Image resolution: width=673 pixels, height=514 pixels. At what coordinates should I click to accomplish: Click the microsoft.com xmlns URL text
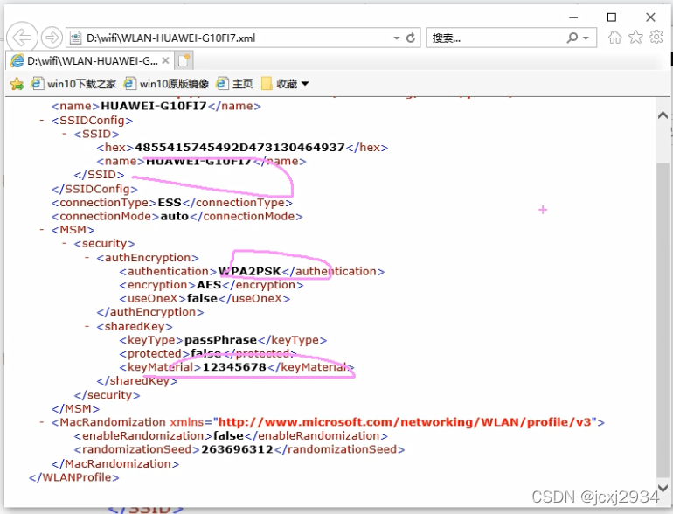tap(406, 422)
